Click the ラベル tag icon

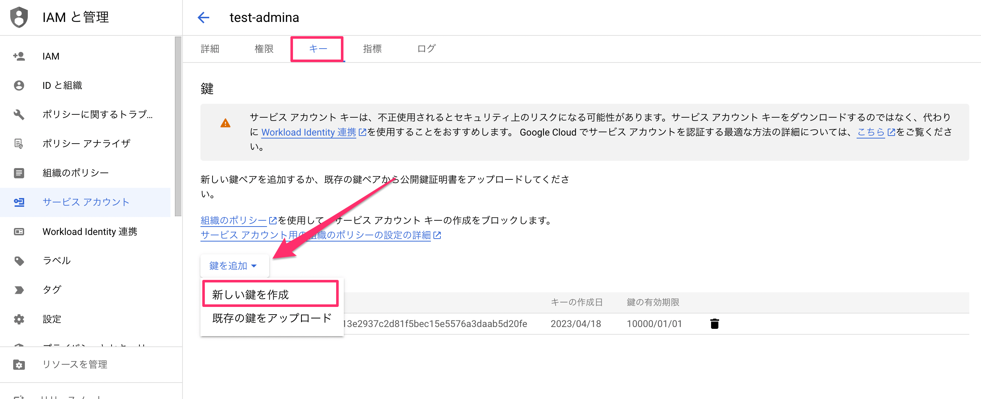point(19,261)
